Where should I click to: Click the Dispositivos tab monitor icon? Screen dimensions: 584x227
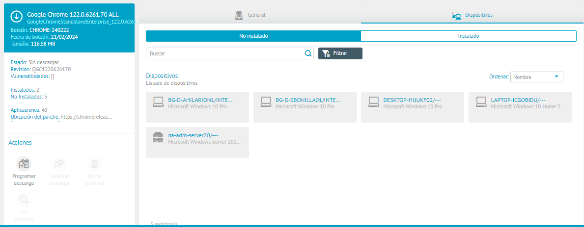click(457, 15)
